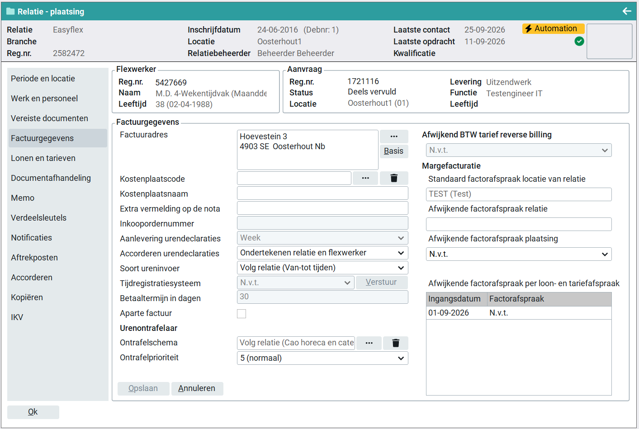The width and height of the screenshot is (639, 429).
Task: Click the Verstuur button
Action: click(x=382, y=283)
